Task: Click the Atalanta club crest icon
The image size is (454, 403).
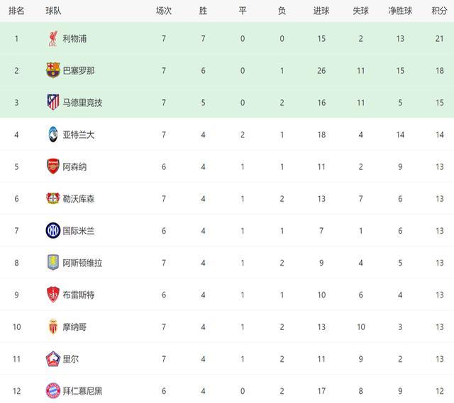Action: (x=53, y=135)
